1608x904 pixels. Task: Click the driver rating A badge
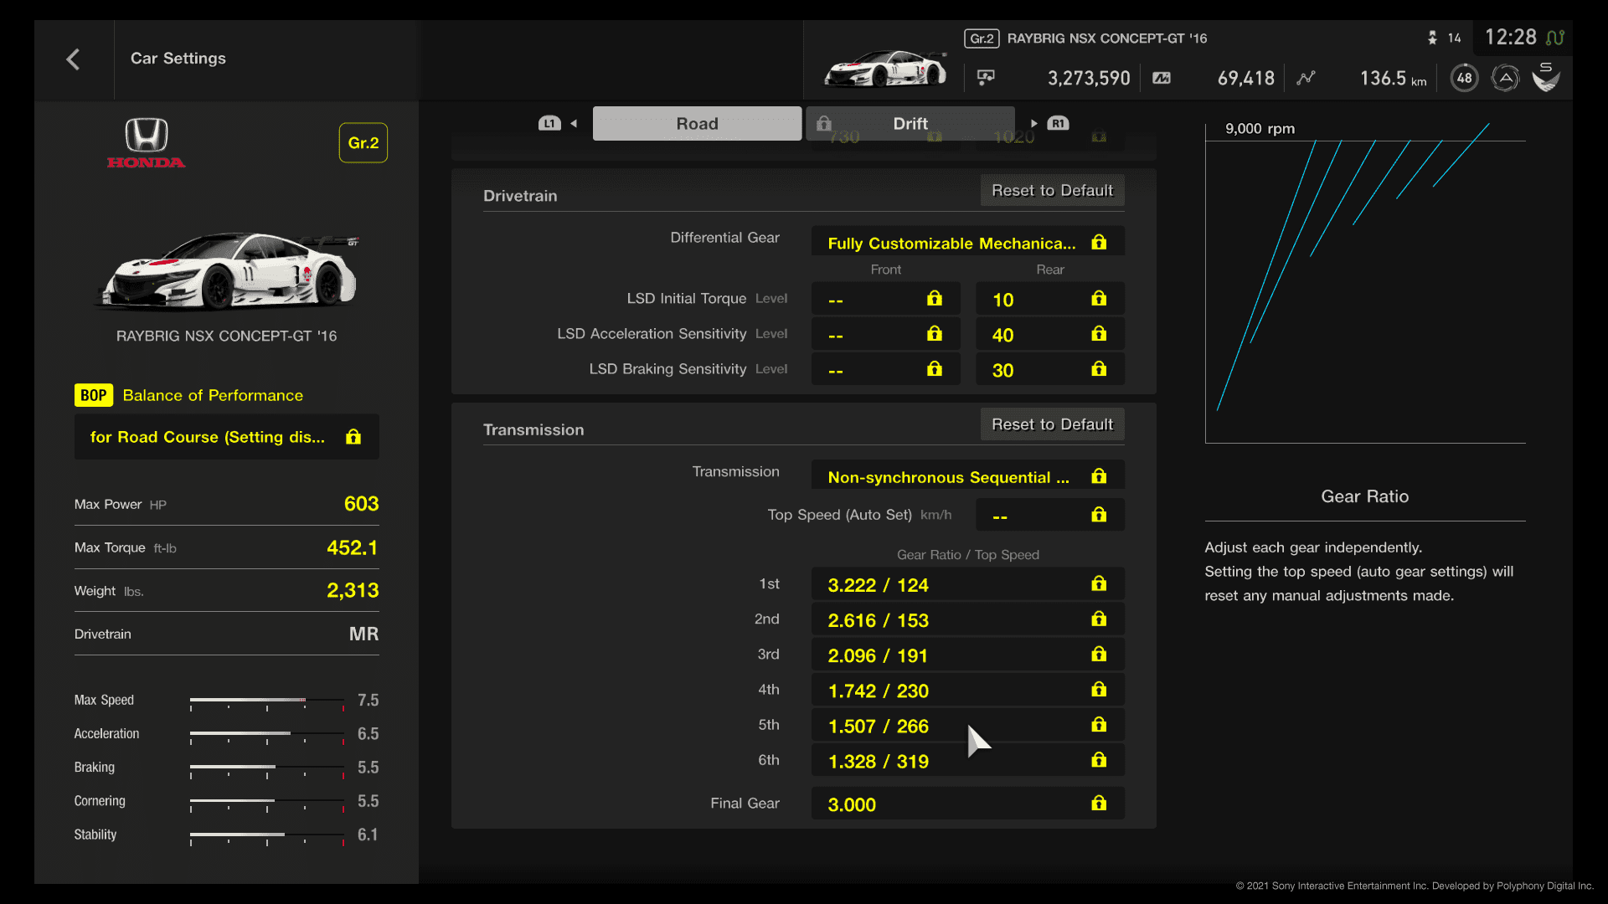pyautogui.click(x=1505, y=78)
